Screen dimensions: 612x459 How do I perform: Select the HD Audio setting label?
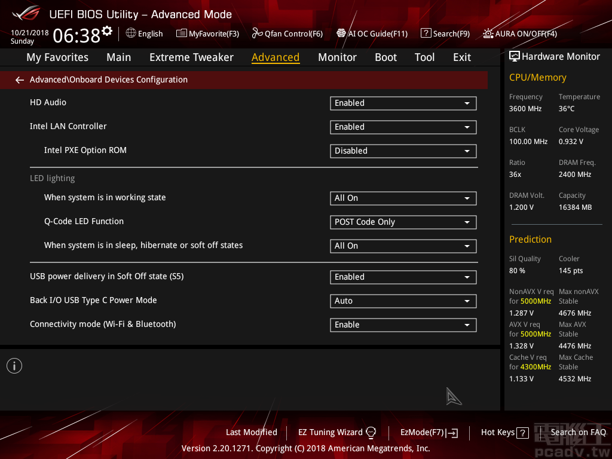coord(48,102)
